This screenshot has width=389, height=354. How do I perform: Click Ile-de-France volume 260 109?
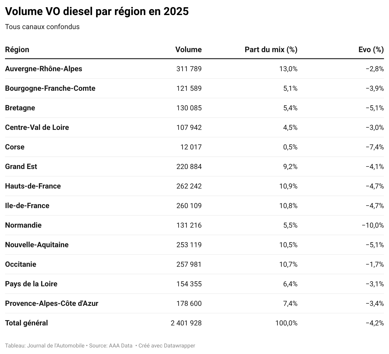(x=189, y=206)
